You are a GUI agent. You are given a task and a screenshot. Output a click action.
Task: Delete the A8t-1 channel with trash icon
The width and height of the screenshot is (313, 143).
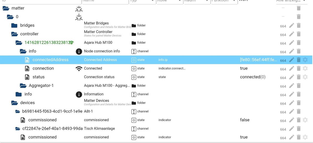(299, 111)
